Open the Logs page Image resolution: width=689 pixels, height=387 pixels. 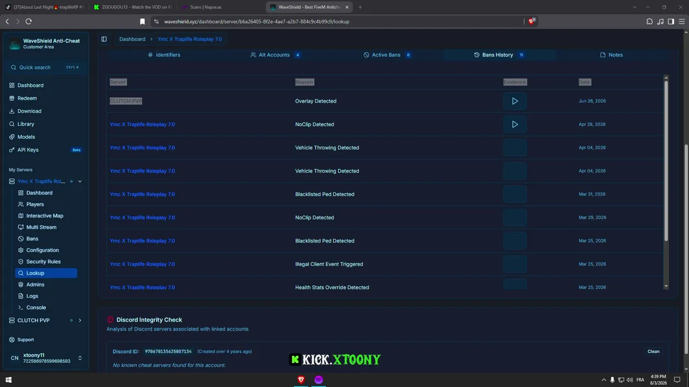click(32, 296)
